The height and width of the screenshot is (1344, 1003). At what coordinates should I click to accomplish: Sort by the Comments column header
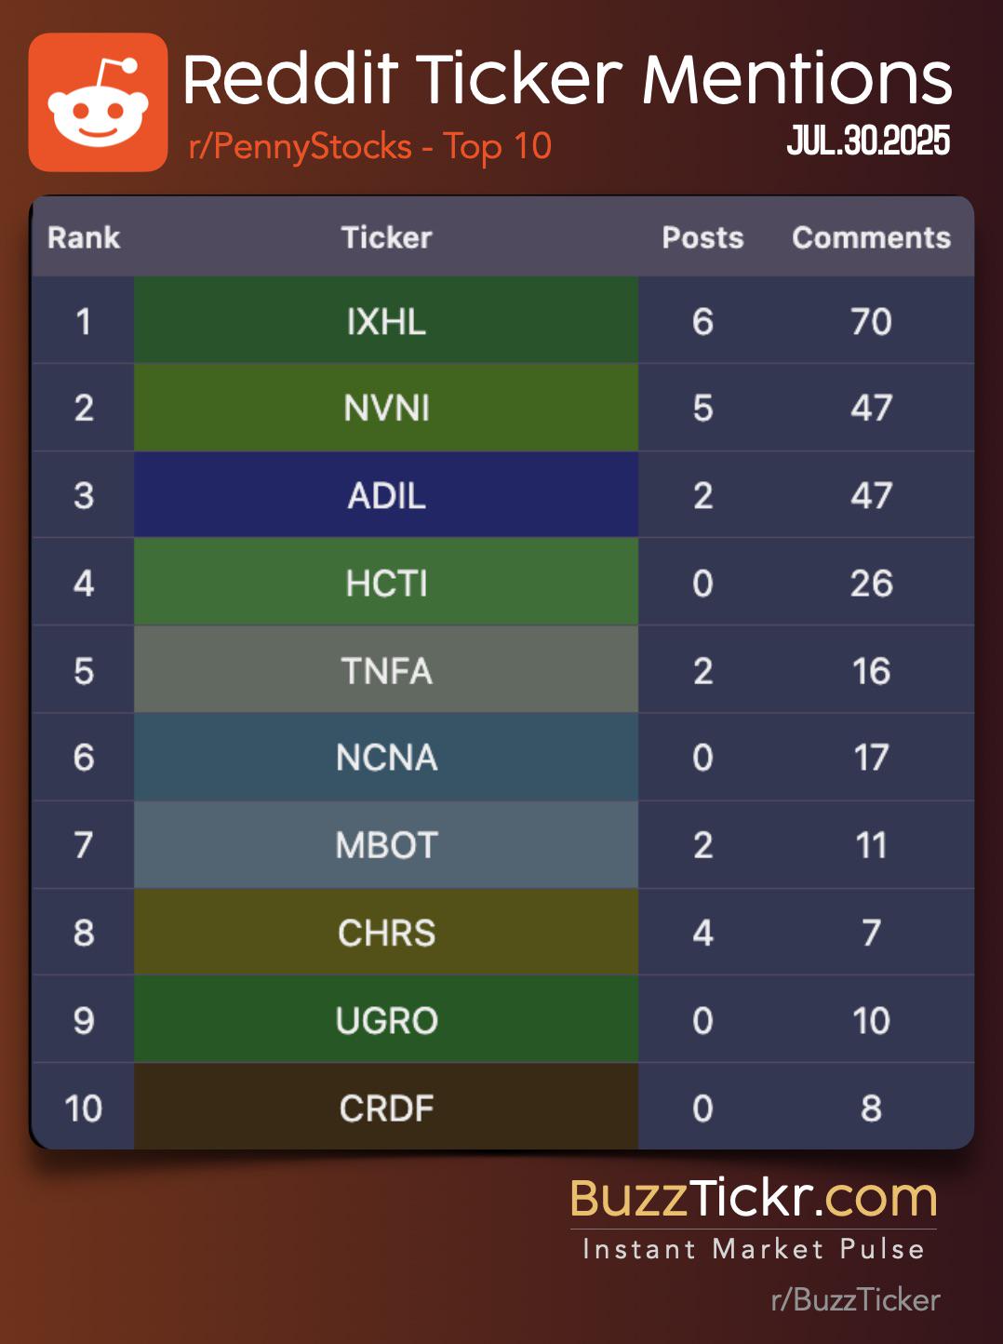point(871,237)
